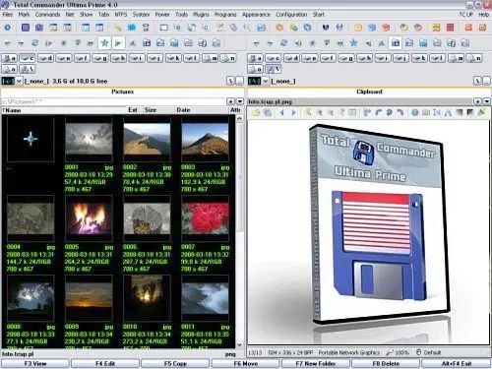Click the refresh icon in left panel toolbar
Image resolution: width=492 pixels, height=369 pixels.
coord(34,43)
